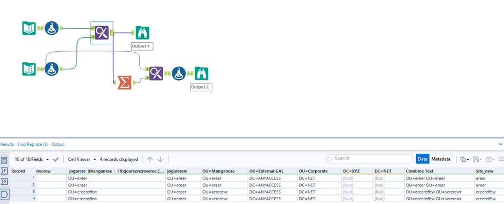The image size is (504, 204).
Task: Switch to the Data view
Action: coord(422,159)
